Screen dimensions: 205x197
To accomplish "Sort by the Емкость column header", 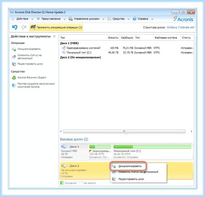I will tap(113, 38).
